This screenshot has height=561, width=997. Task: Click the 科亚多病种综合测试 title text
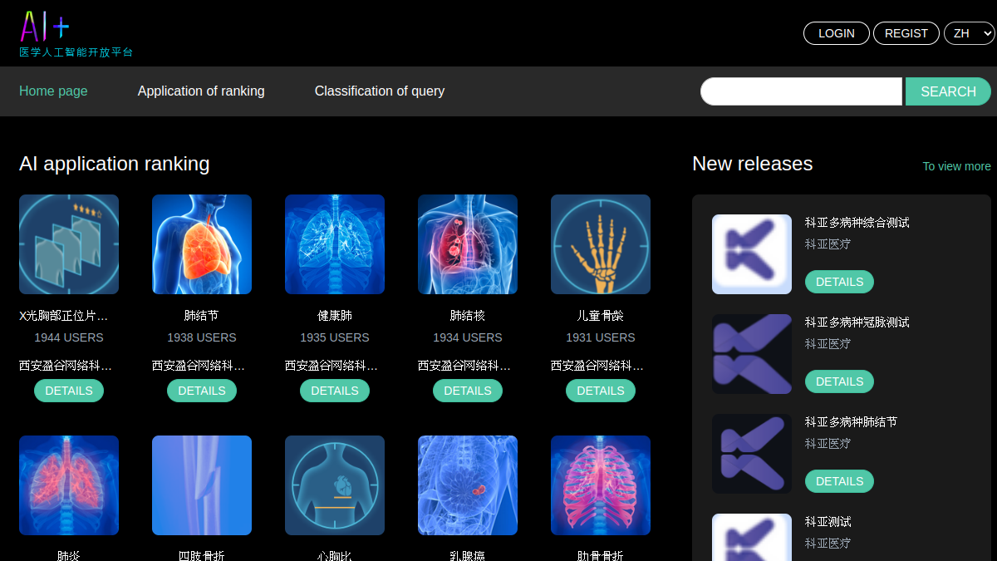pyautogui.click(x=857, y=223)
